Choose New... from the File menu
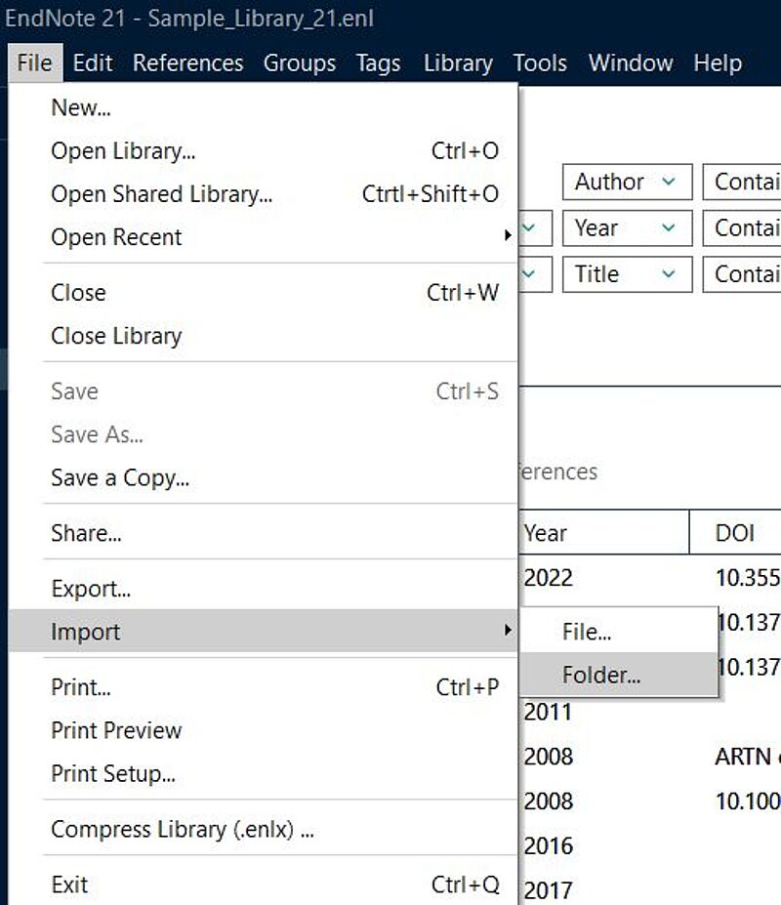Image resolution: width=781 pixels, height=905 pixels. click(x=263, y=108)
